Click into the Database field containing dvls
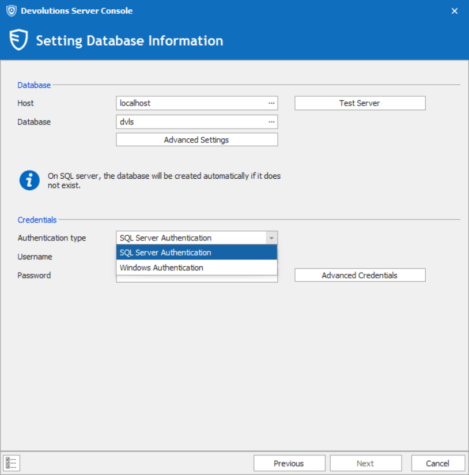Image resolution: width=469 pixels, height=475 pixels. (190, 122)
